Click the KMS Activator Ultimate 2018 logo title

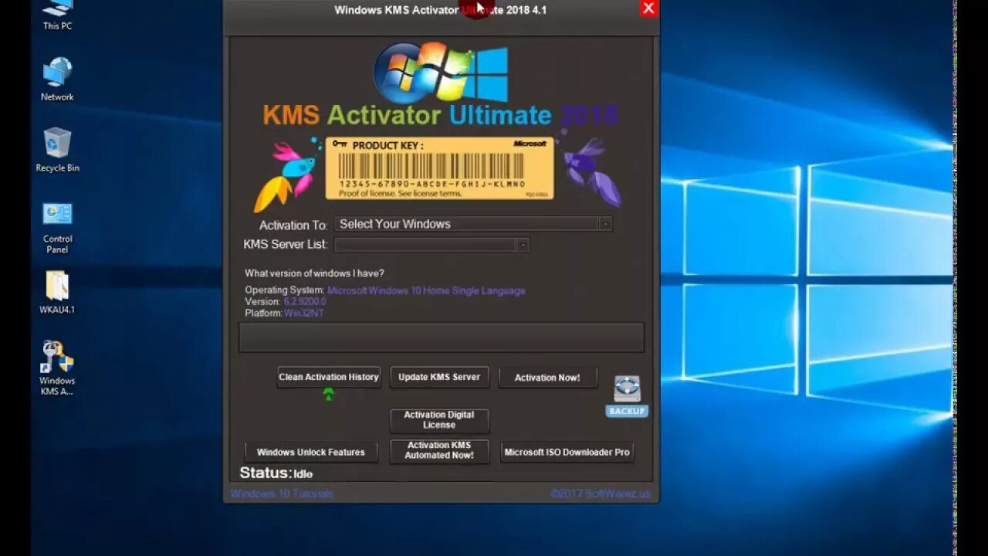tap(440, 115)
